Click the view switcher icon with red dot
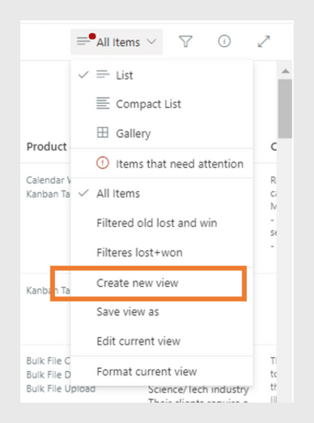Screen dimensions: 314x423 tap(86, 40)
